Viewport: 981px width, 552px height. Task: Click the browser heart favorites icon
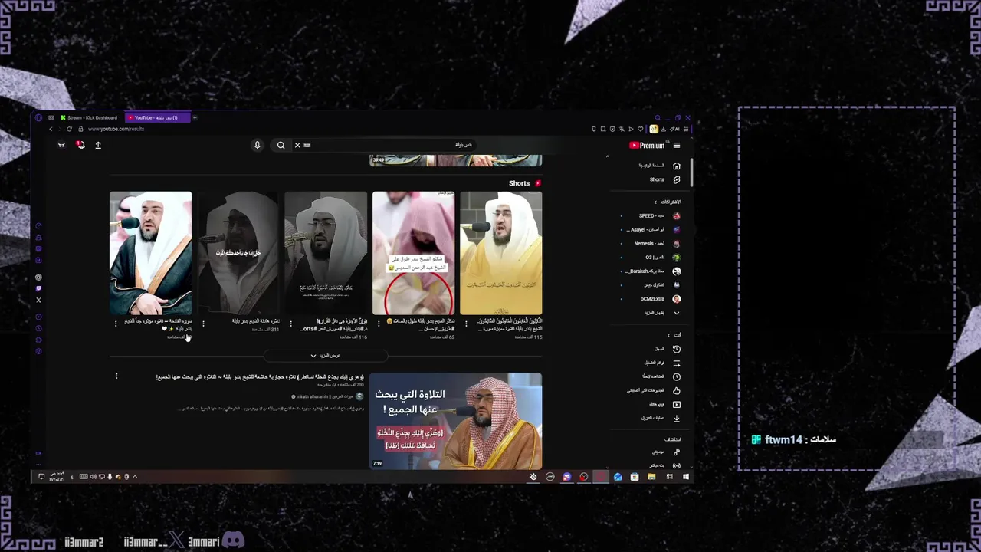[x=640, y=129]
